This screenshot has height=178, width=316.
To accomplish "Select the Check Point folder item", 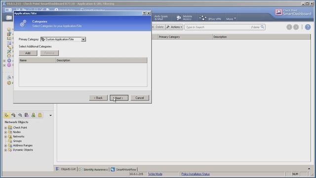I will click(x=20, y=128).
